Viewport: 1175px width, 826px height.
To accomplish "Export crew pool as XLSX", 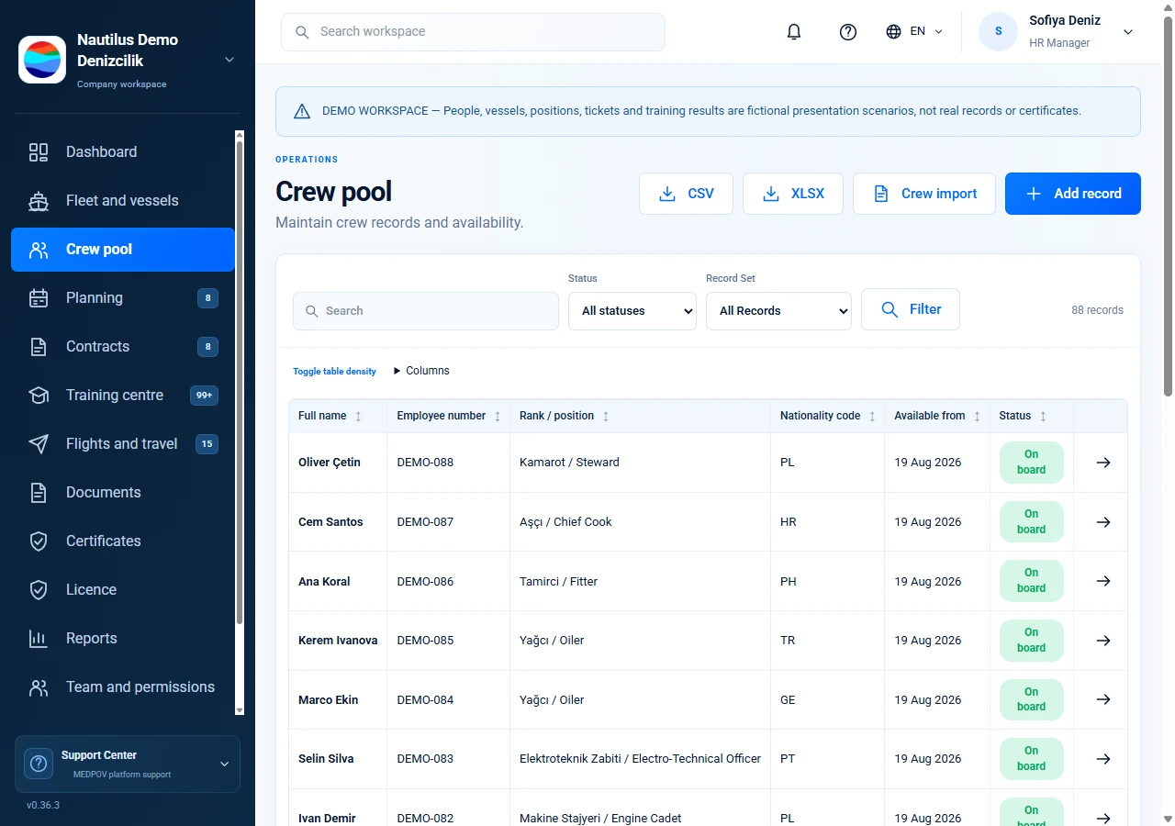I will tap(793, 194).
